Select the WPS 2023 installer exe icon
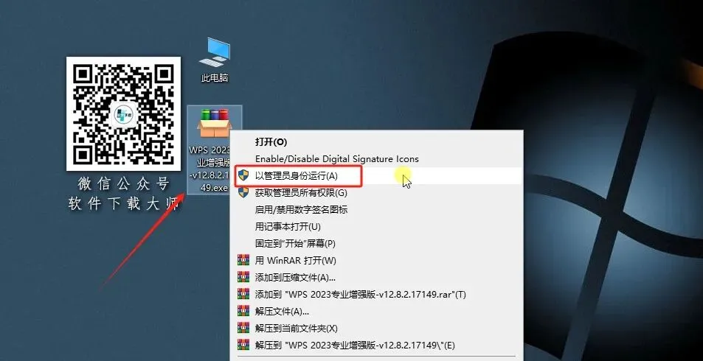 (214, 150)
